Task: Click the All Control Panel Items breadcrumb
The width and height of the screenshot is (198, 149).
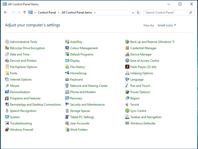Action: click(77, 13)
